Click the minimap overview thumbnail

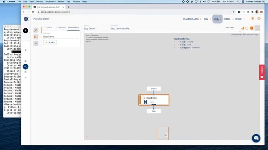click(163, 133)
